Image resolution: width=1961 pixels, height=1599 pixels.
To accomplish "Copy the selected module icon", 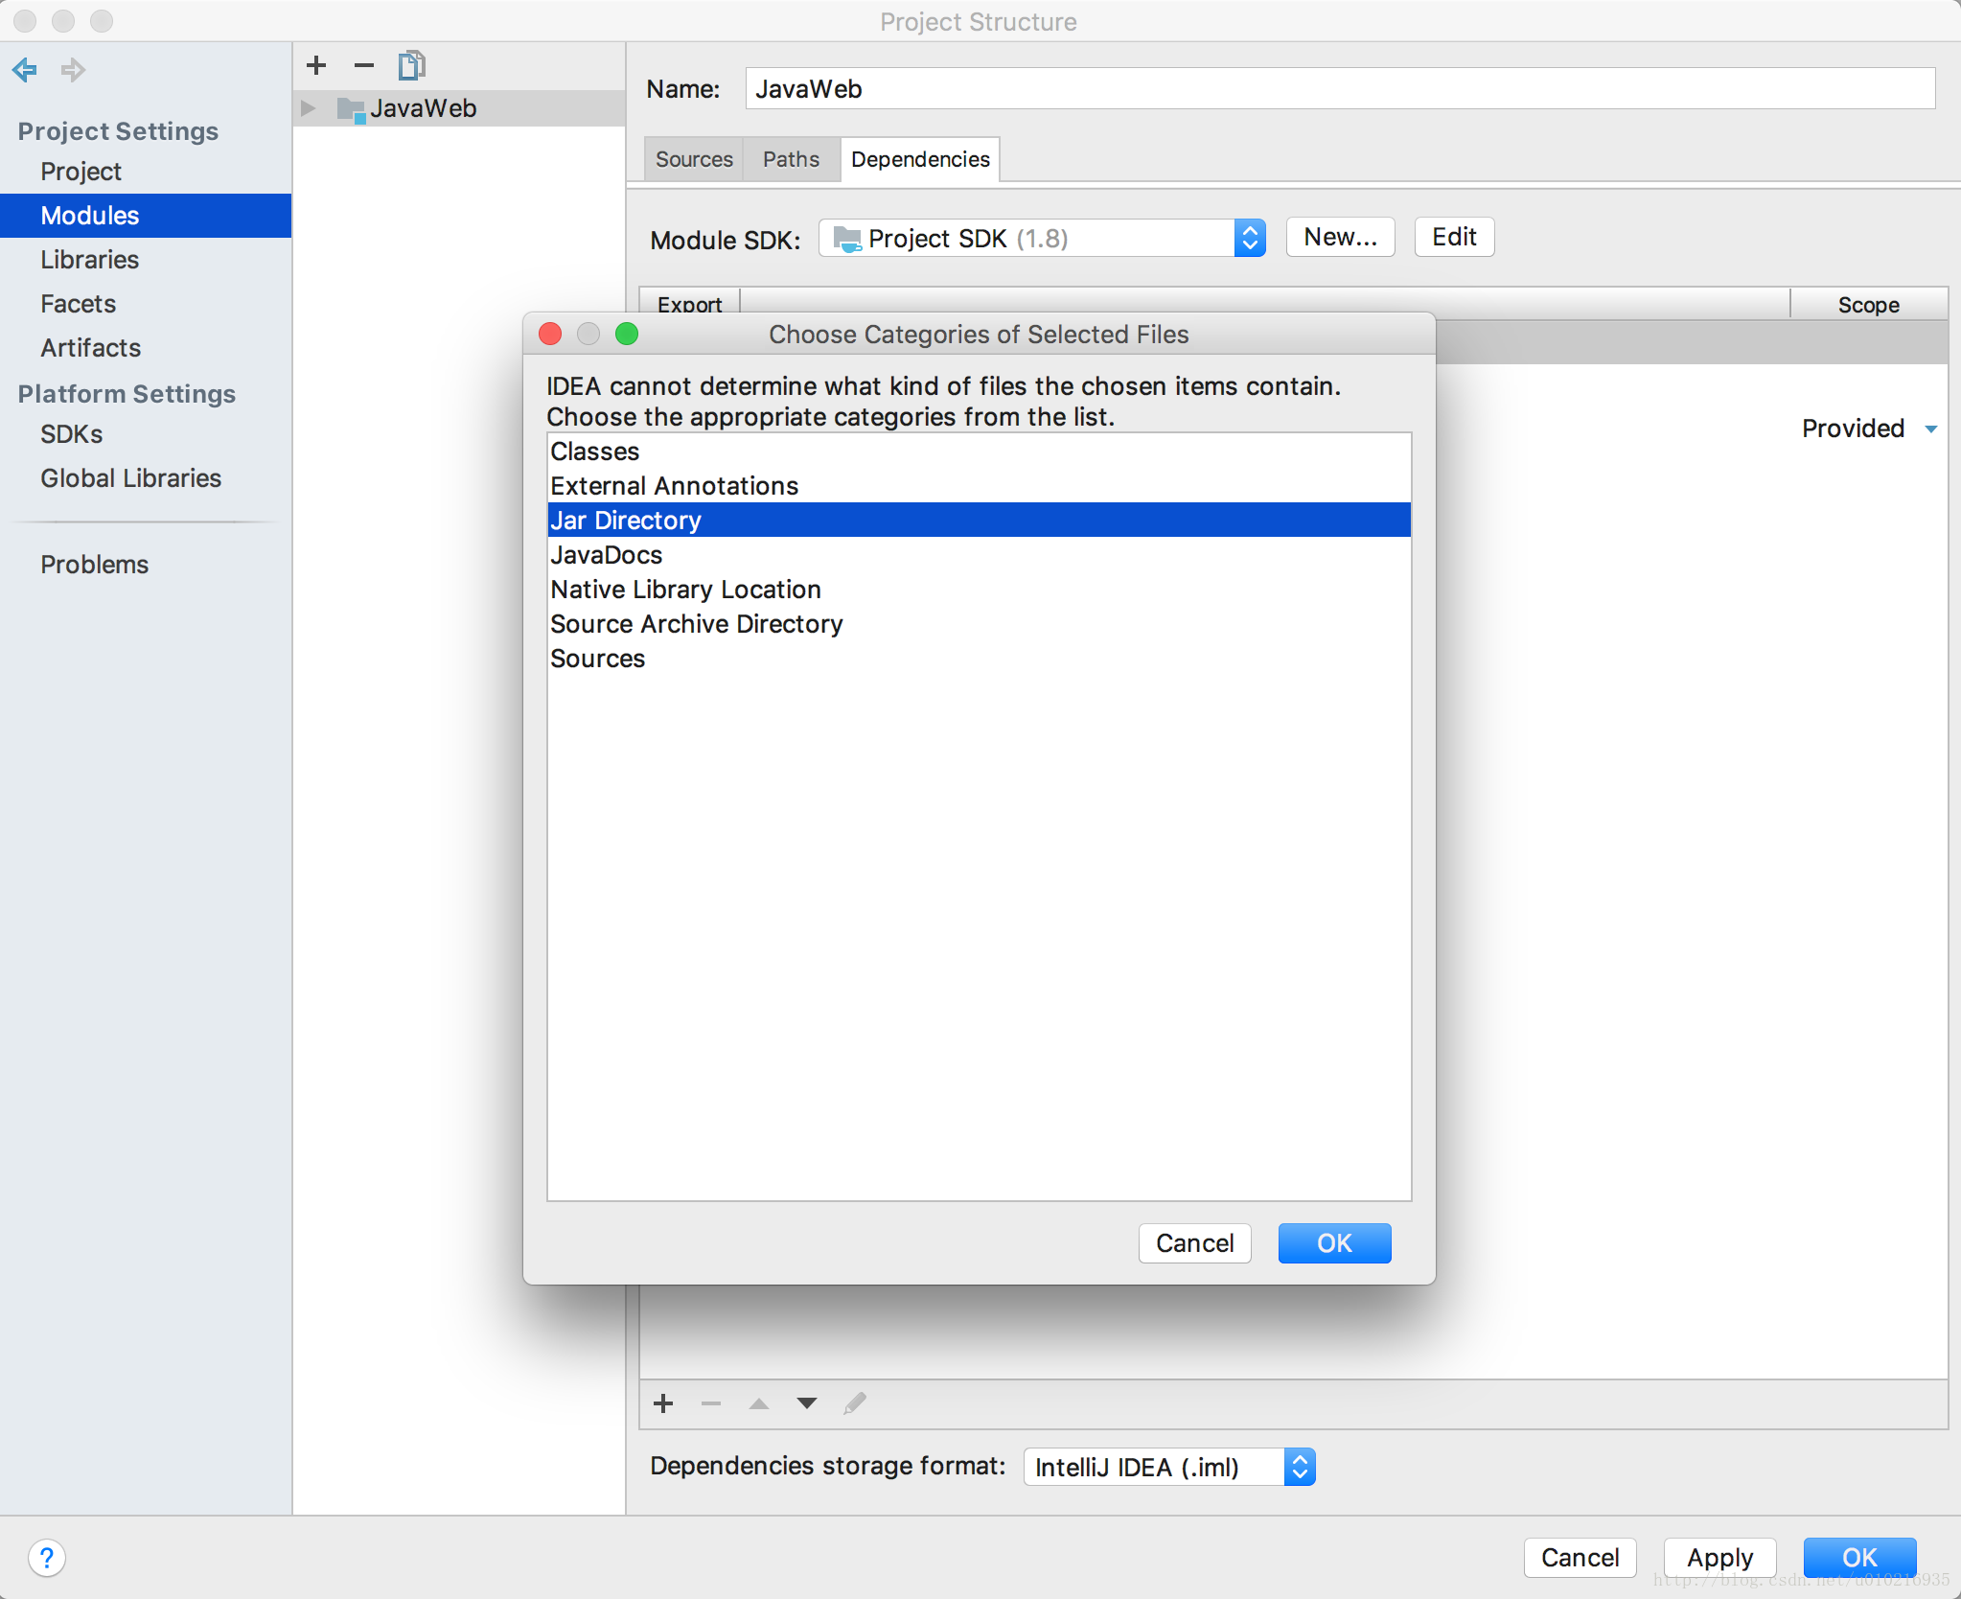I will (x=412, y=65).
